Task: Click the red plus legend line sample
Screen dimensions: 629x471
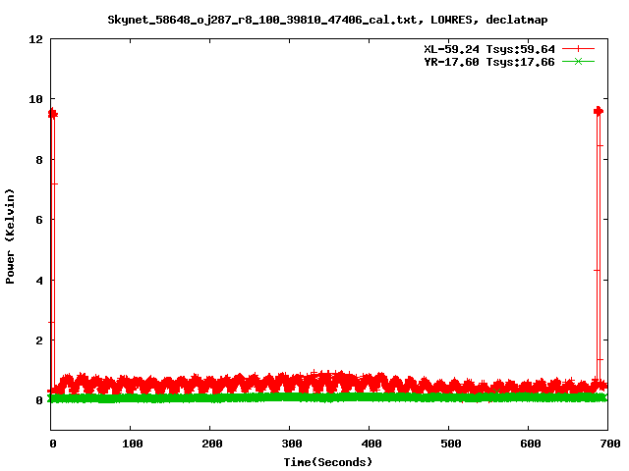Action: click(x=578, y=49)
